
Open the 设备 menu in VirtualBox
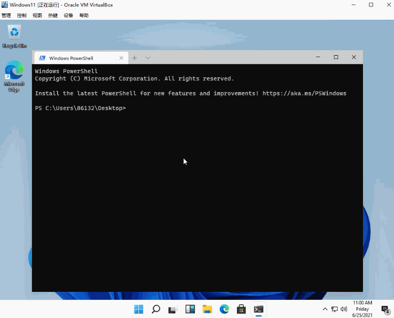[68, 15]
